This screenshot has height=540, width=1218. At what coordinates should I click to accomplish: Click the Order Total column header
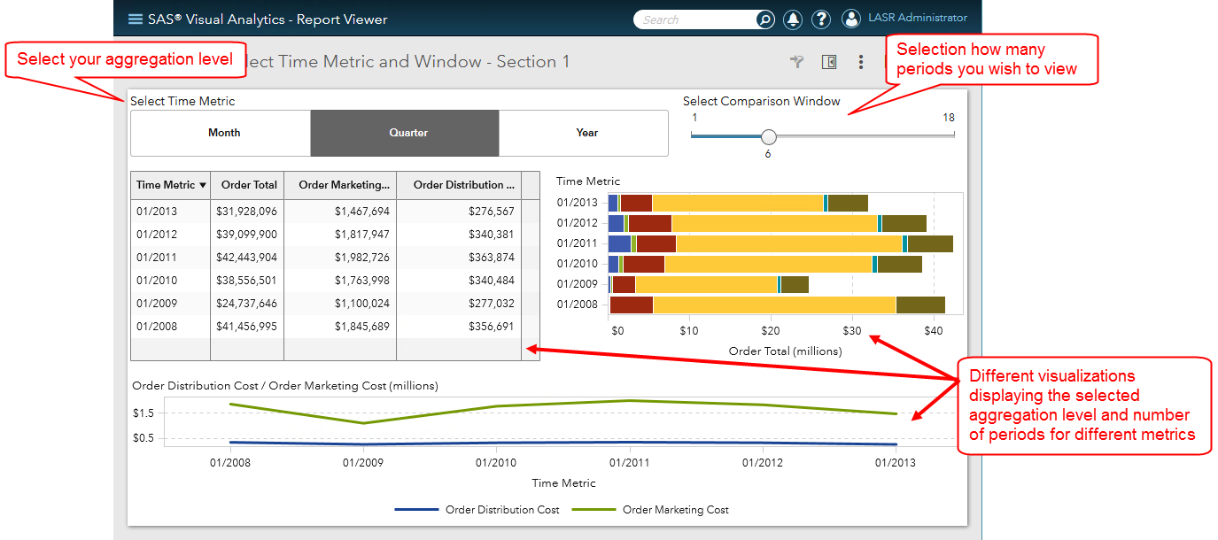249,185
